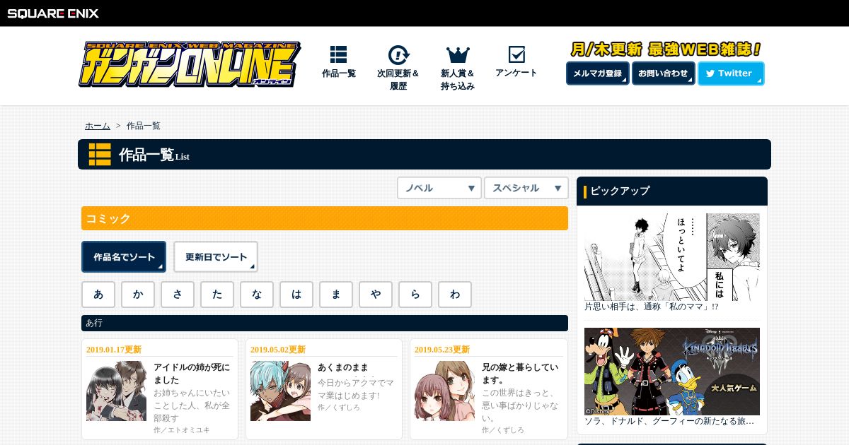The height and width of the screenshot is (445, 849).
Task: Click 作／エトオミユキ author text
Action: point(182,429)
